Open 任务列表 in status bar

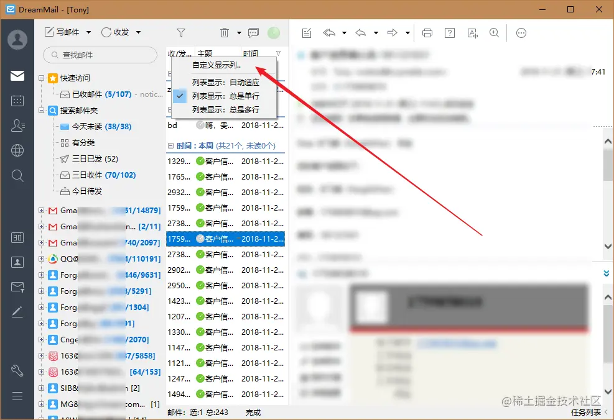[585, 412]
